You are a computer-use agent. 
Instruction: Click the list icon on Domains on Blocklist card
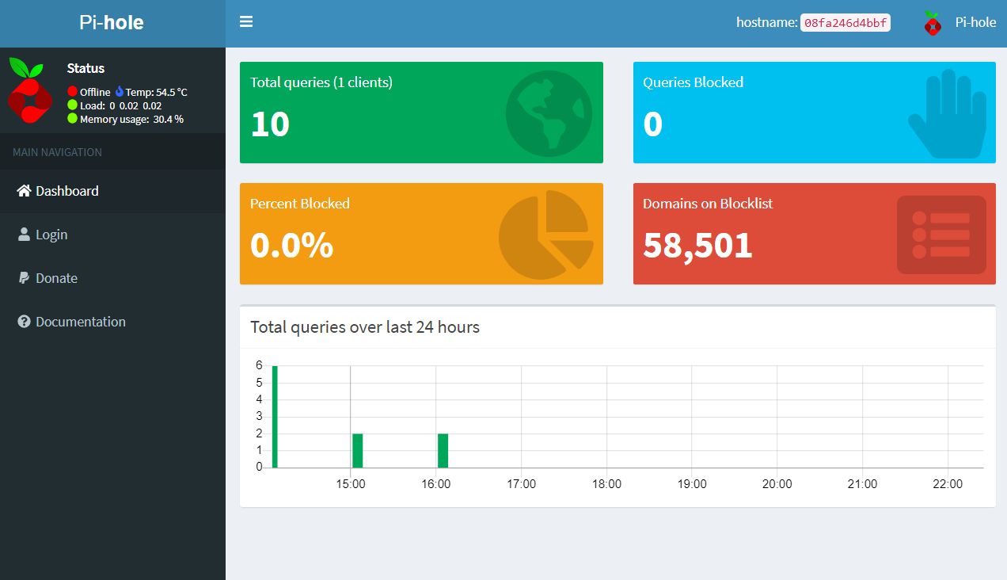pyautogui.click(x=941, y=234)
